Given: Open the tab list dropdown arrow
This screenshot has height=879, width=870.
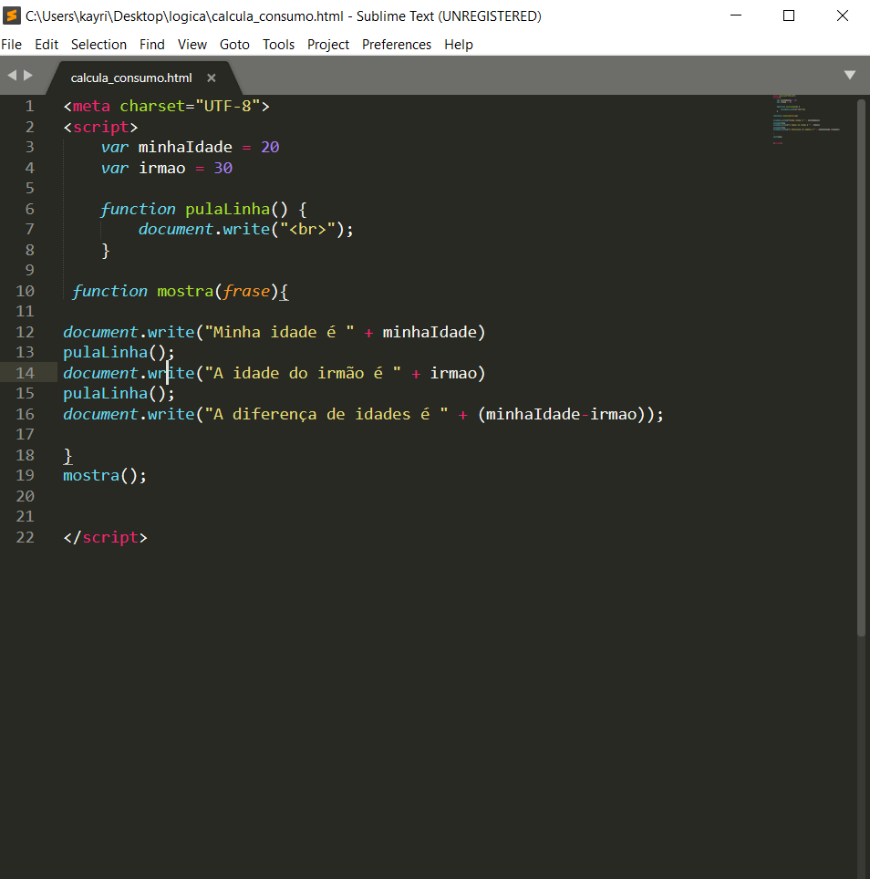Looking at the screenshot, I should (x=850, y=75).
